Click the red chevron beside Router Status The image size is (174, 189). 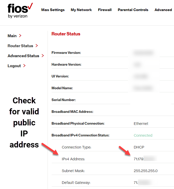tap(37, 46)
